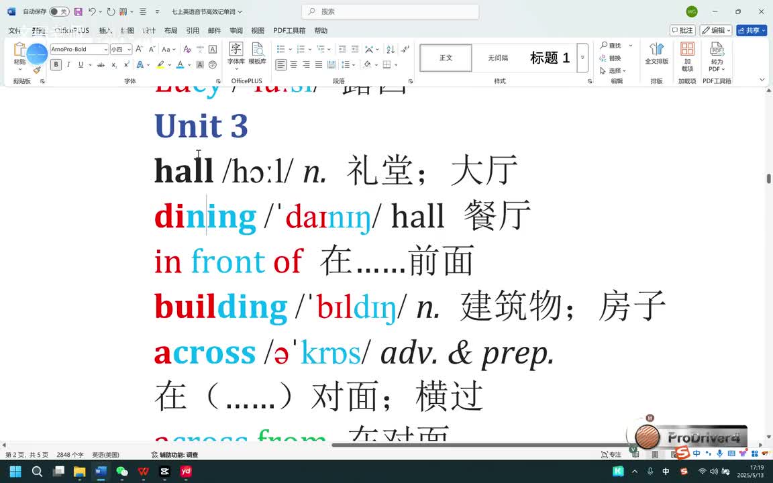Screen dimensions: 773x483
Task: Click the enclosed character 字 circle icon
Action: point(213,64)
